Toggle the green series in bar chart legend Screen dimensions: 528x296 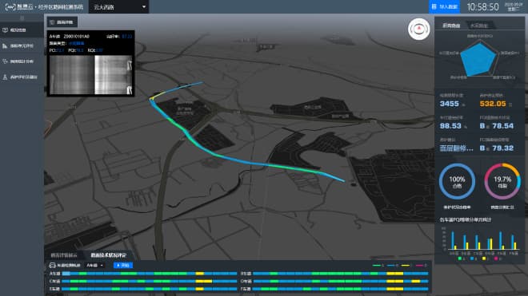pos(460,259)
